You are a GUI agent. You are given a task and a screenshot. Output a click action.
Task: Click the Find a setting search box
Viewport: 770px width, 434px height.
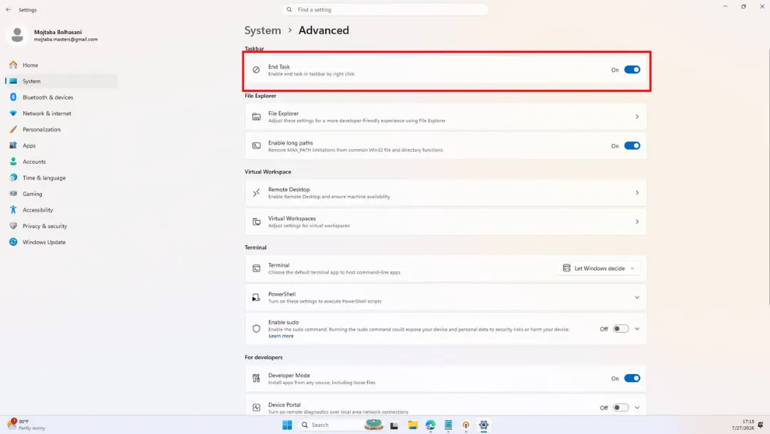[x=386, y=9]
